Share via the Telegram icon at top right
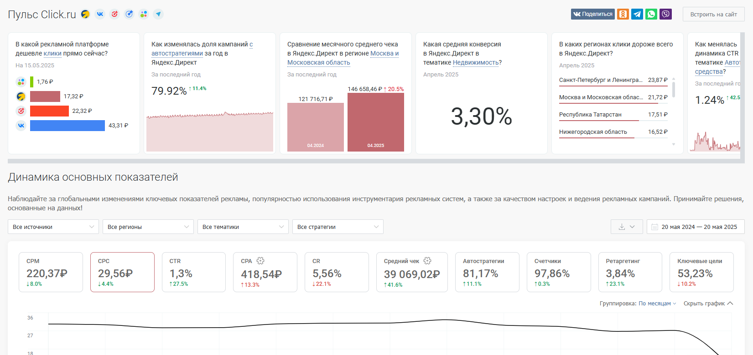753x355 pixels. click(637, 14)
